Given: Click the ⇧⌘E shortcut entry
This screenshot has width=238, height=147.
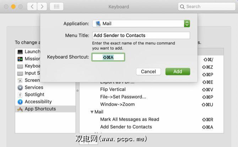Looking at the screenshot, I should pyautogui.click(x=208, y=82).
